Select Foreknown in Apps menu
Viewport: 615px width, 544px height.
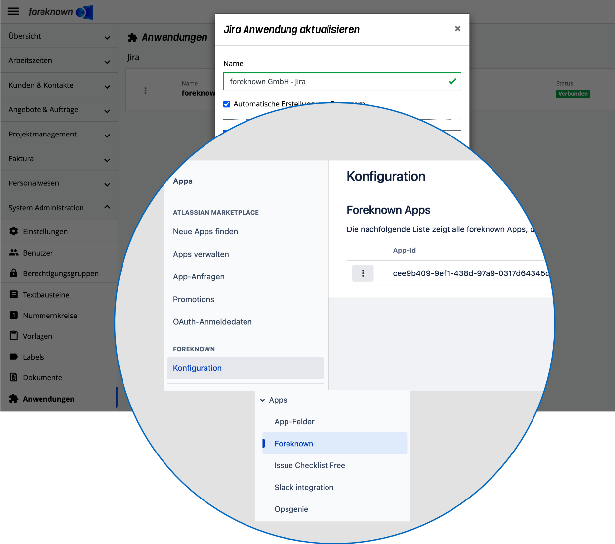click(334, 444)
